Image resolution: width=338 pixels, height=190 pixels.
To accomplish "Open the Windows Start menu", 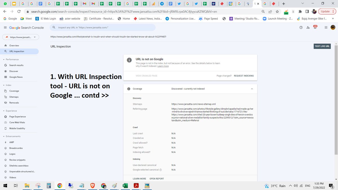I will tap(5, 186).
